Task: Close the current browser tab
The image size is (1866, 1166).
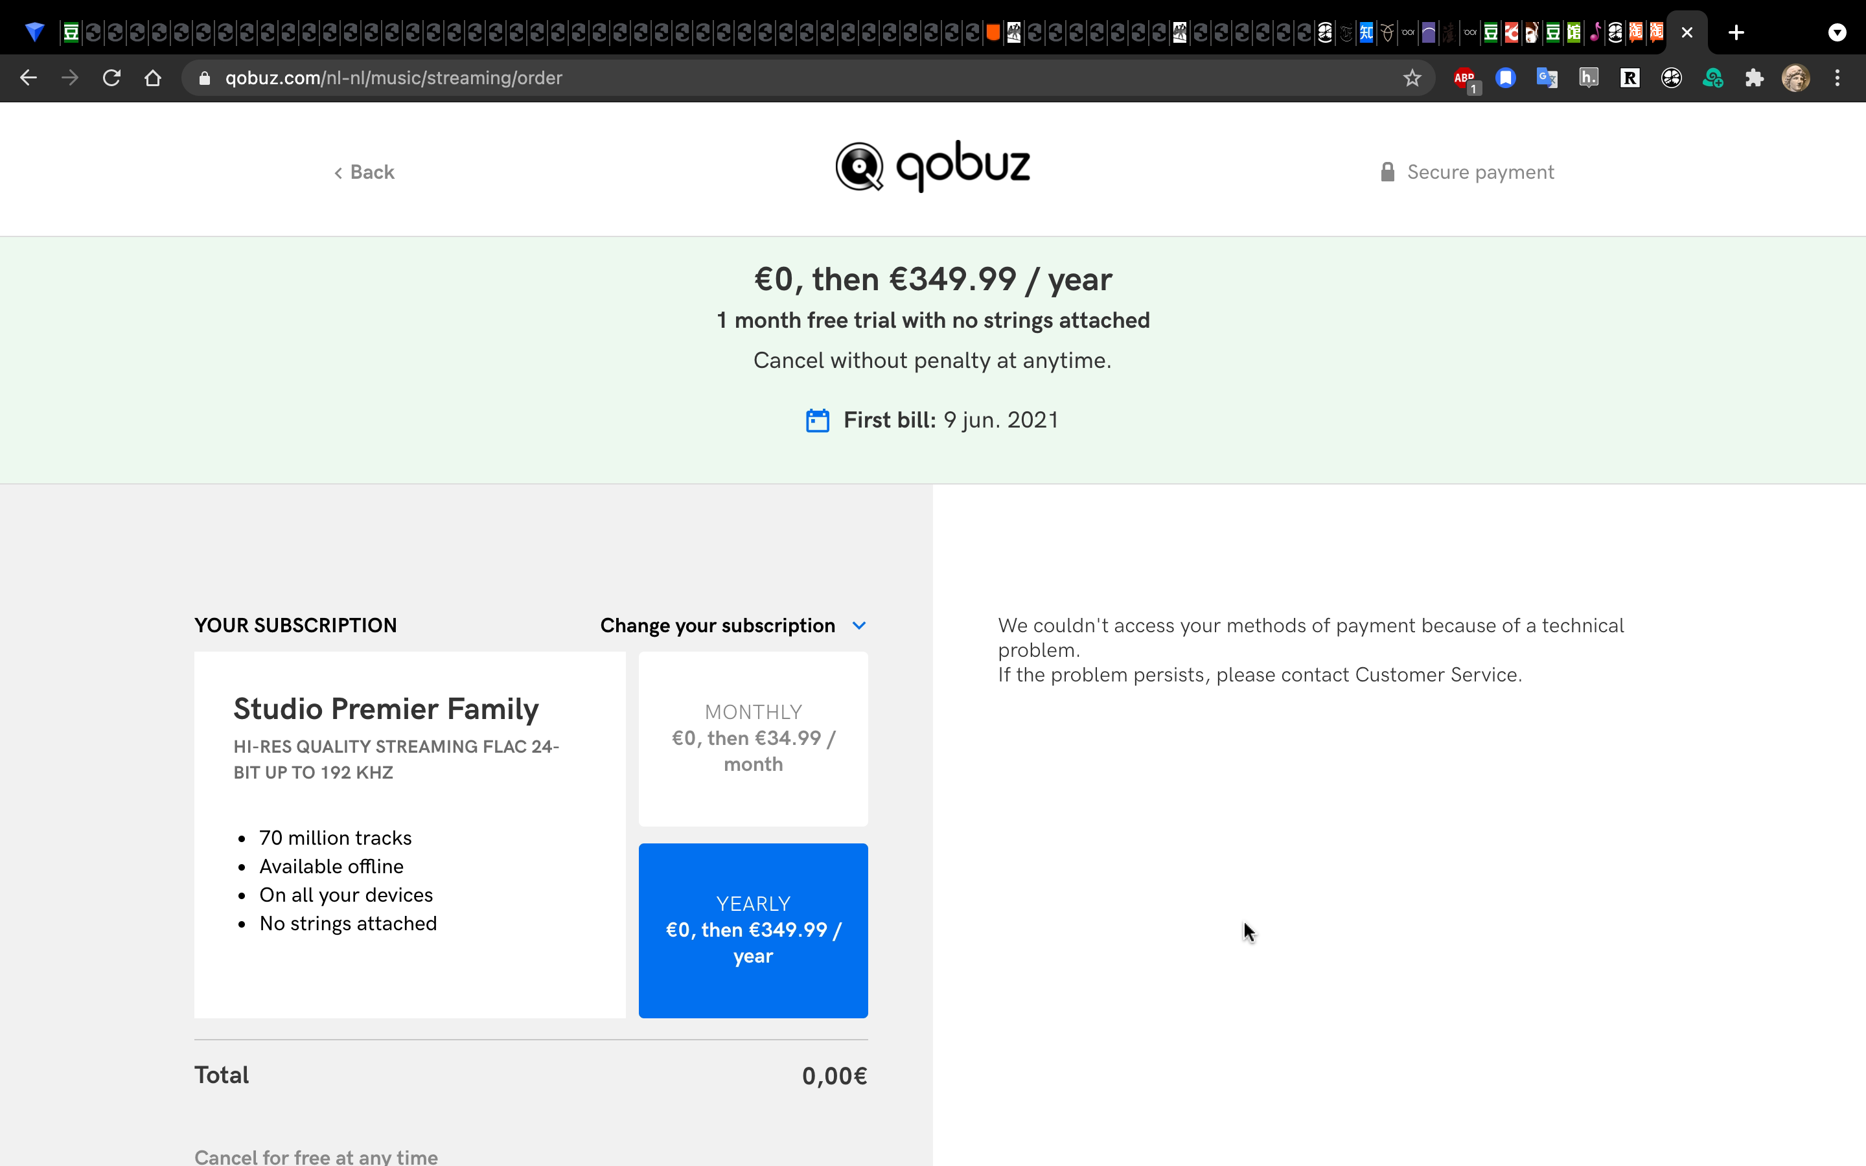Action: point(1687,32)
